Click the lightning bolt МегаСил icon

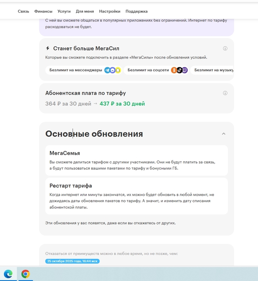pyautogui.click(x=48, y=48)
